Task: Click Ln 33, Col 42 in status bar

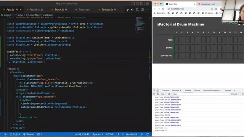Action: (82, 134)
